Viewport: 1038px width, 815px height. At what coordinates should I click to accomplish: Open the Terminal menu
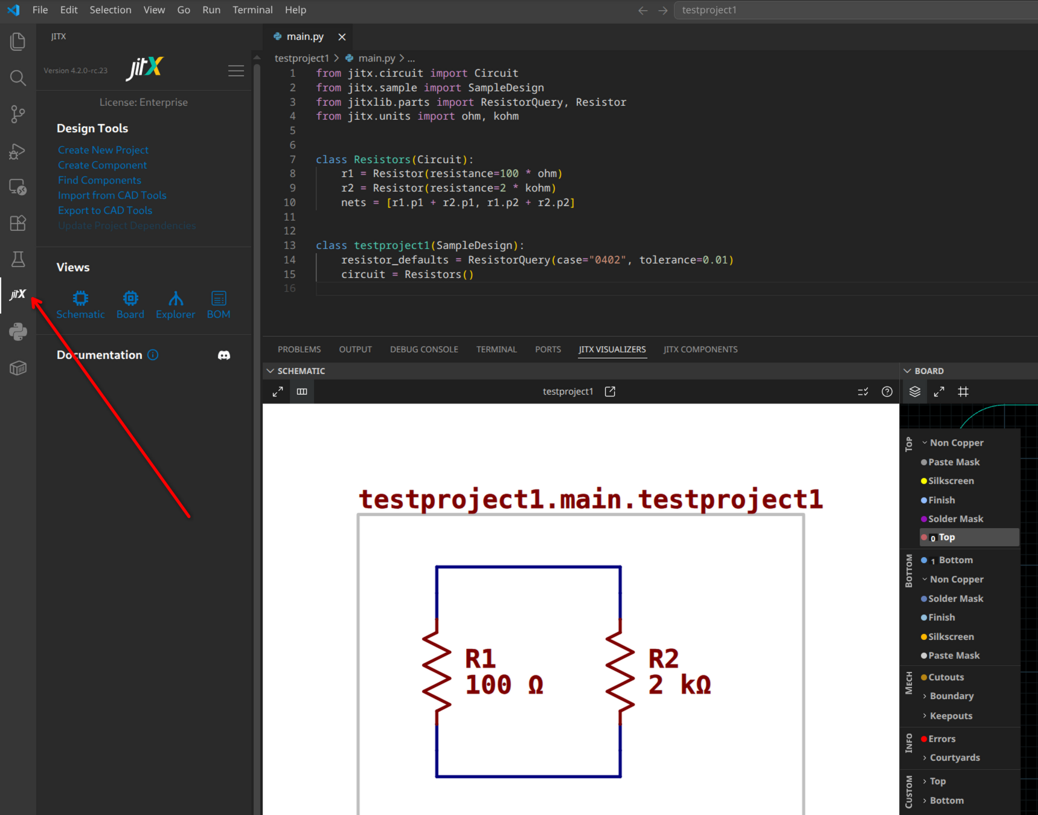(x=252, y=10)
